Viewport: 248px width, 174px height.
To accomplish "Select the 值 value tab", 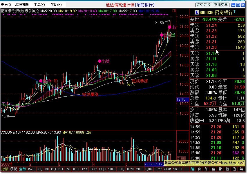I will pos(234,169).
